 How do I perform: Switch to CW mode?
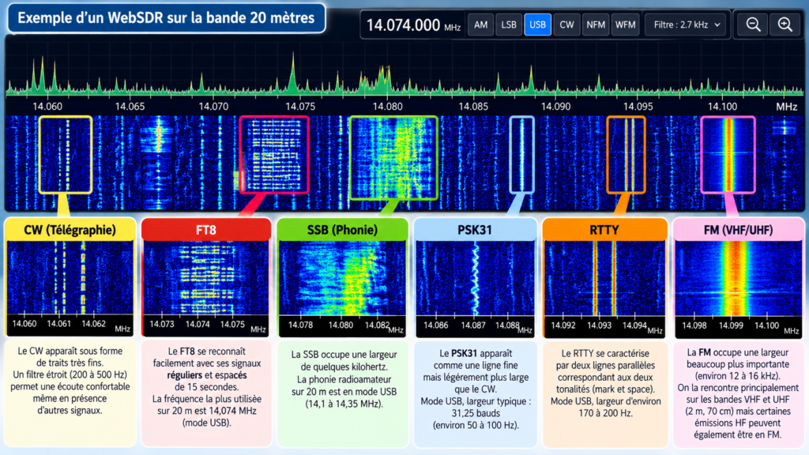click(x=566, y=24)
